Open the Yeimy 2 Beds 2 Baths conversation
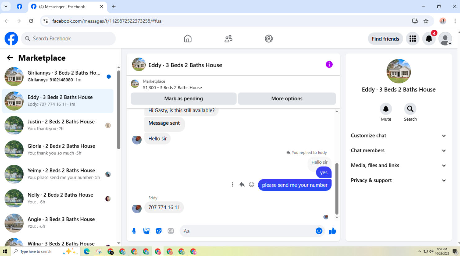The image size is (460, 256). 58,174
